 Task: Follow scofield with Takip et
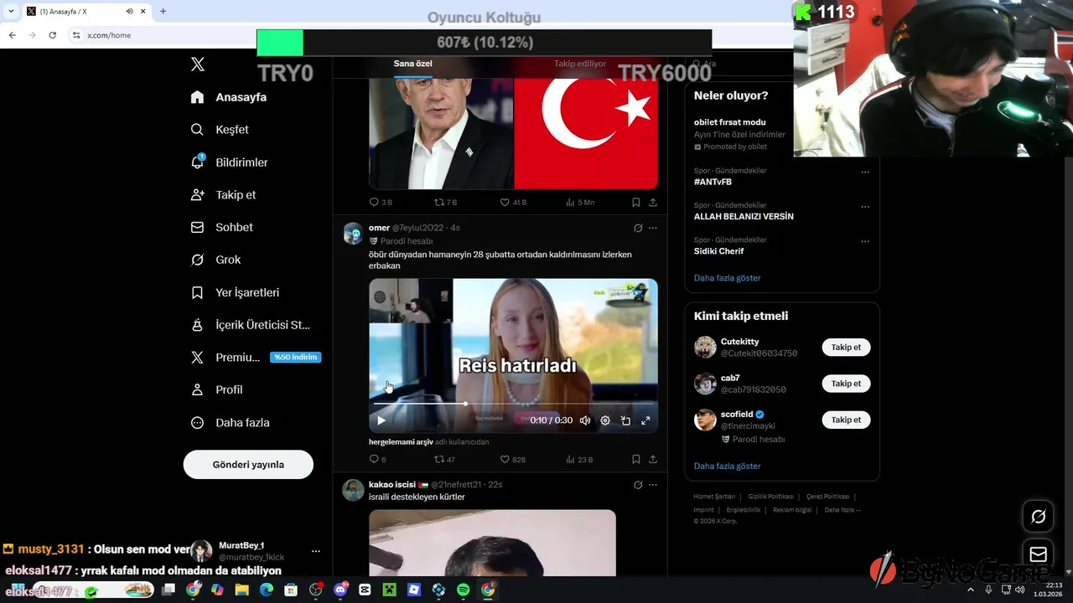pyautogui.click(x=846, y=420)
